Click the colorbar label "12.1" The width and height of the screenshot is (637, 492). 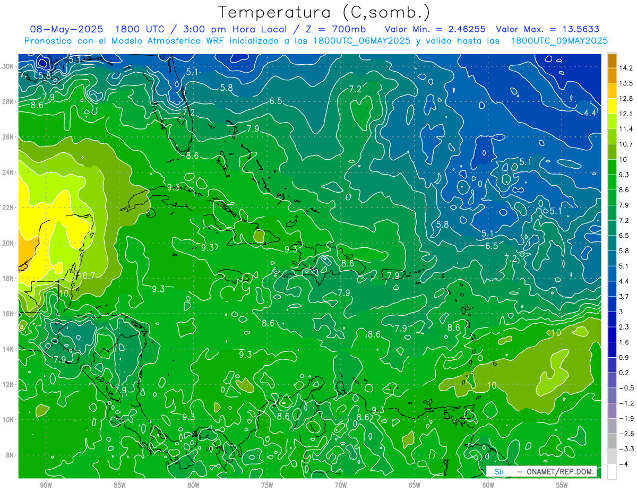click(626, 114)
